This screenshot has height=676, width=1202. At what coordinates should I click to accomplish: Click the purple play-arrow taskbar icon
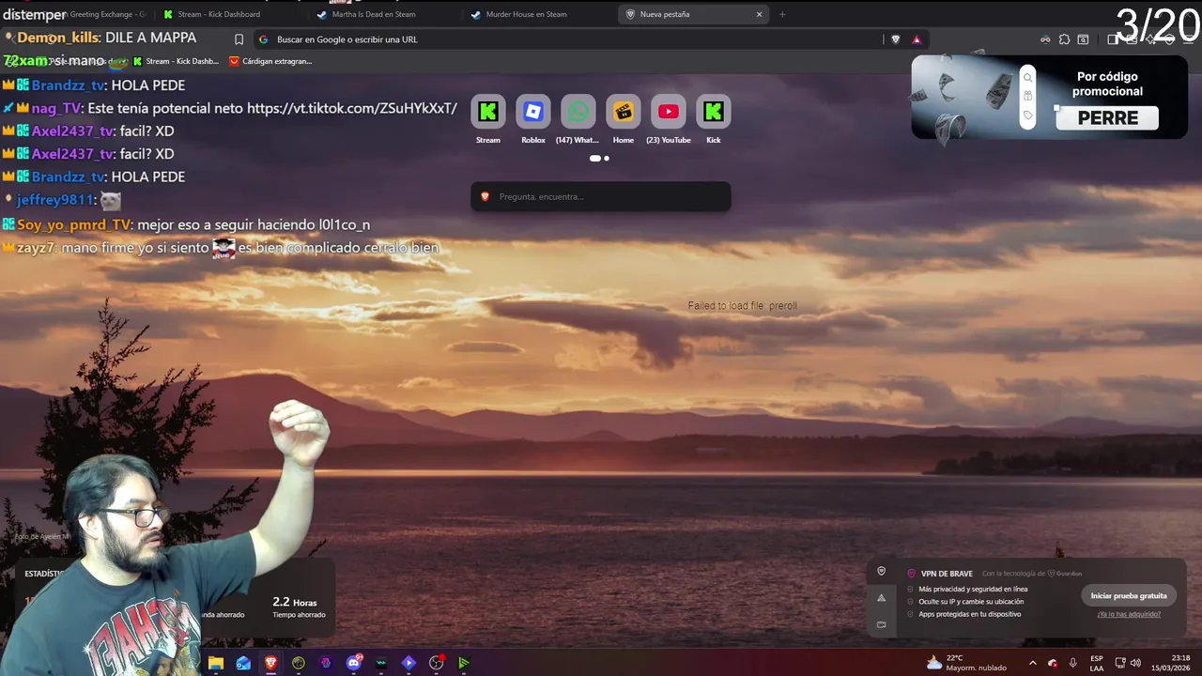pos(408,663)
